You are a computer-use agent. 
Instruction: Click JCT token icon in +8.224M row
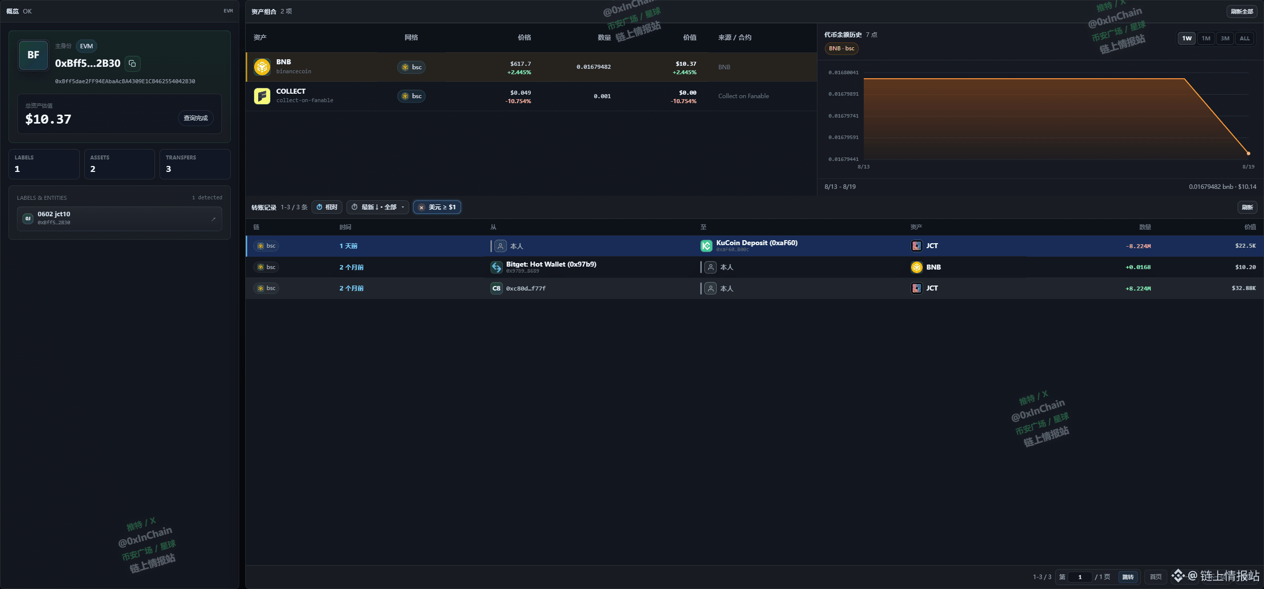coord(917,288)
